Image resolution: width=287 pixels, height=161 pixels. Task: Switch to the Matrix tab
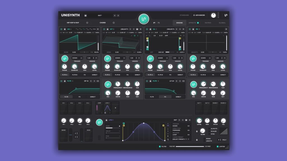(208, 23)
